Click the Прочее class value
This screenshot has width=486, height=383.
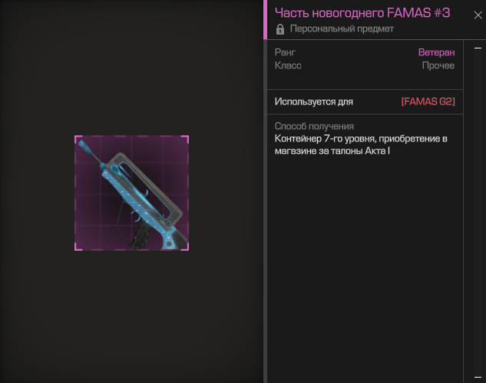coord(438,65)
